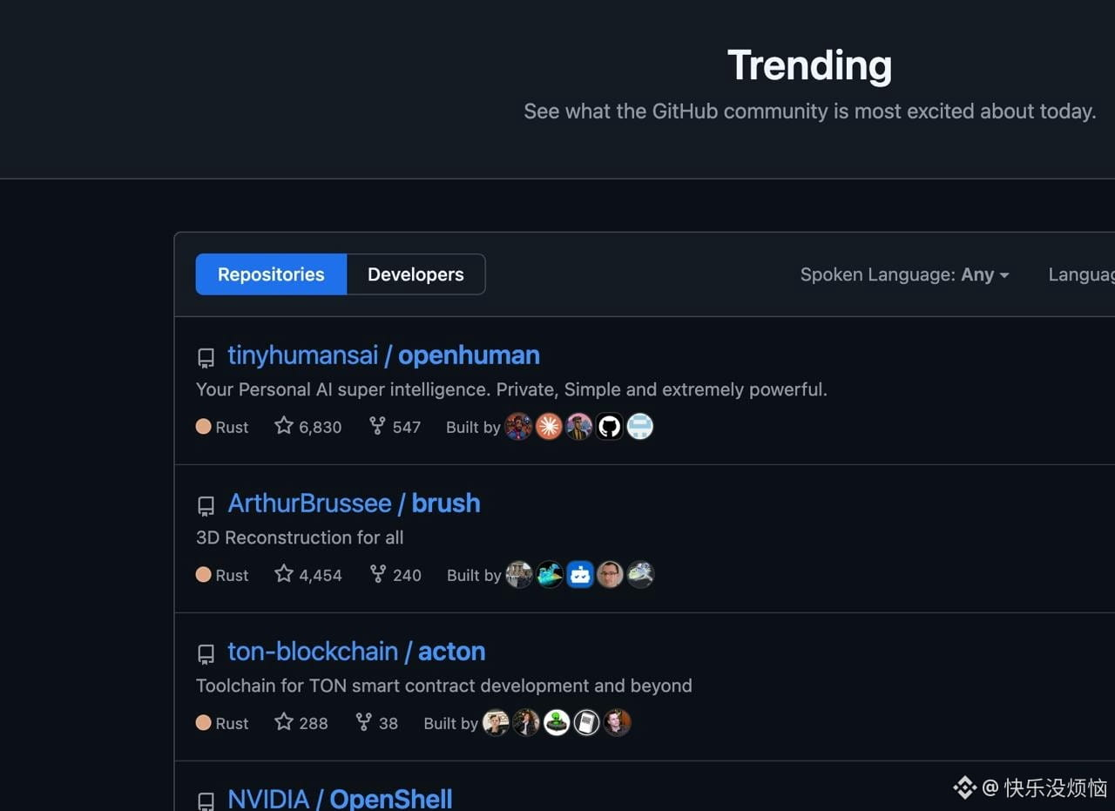Click the orange Rust language dot for brush

[204, 574]
